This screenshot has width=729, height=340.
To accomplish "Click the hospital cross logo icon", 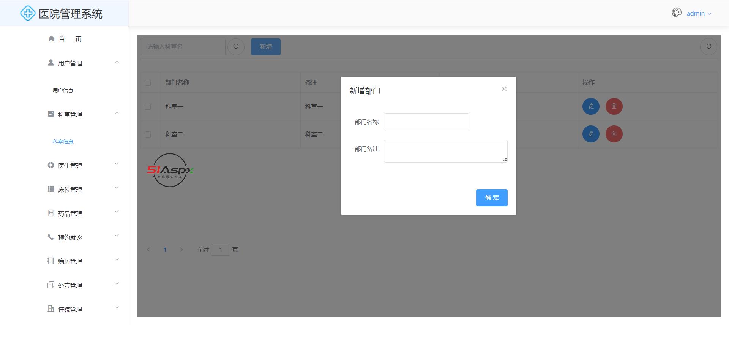I will coord(28,14).
